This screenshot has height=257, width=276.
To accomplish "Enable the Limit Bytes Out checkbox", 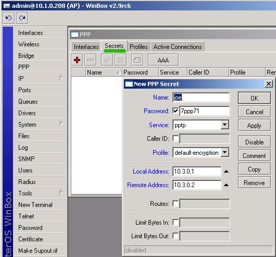I will pos(175,236).
